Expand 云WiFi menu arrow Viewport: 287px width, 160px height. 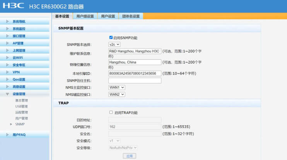[7, 58]
